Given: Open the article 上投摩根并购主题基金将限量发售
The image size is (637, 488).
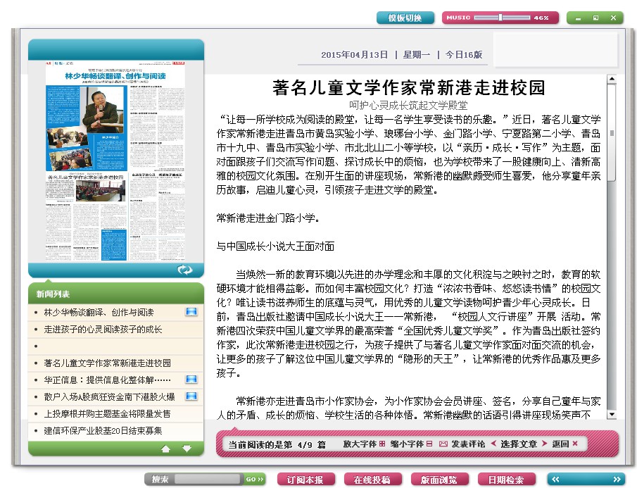Looking at the screenshot, I should 107,413.
